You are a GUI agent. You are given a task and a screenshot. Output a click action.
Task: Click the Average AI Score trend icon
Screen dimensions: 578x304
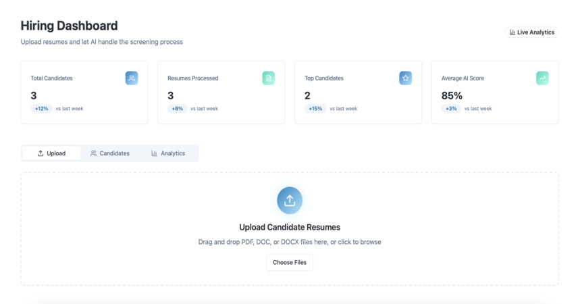click(x=542, y=78)
